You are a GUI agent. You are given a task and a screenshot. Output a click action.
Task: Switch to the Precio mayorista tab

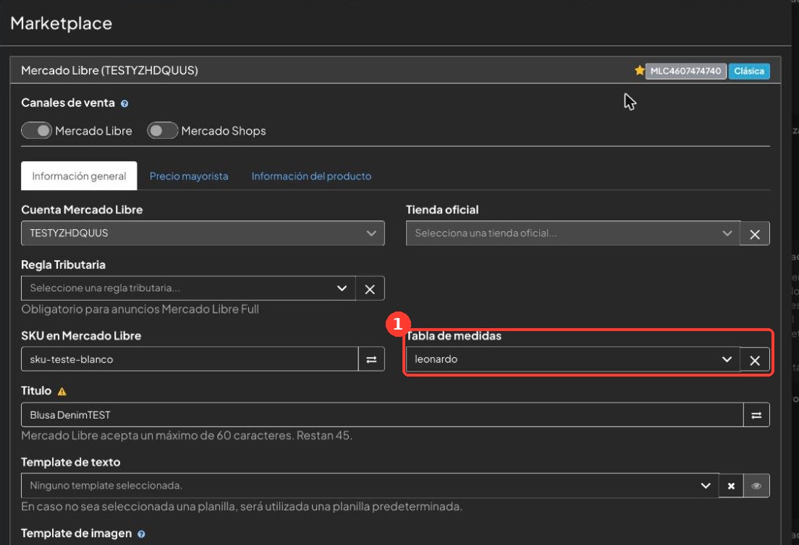[189, 176]
